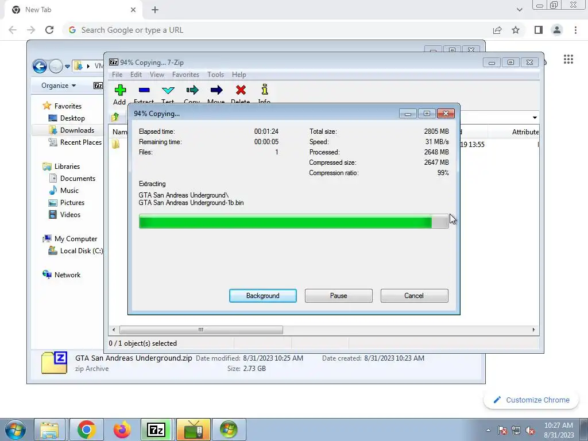The width and height of the screenshot is (588, 441).
Task: Click the Name column header in 7-Zip
Action: [119, 132]
